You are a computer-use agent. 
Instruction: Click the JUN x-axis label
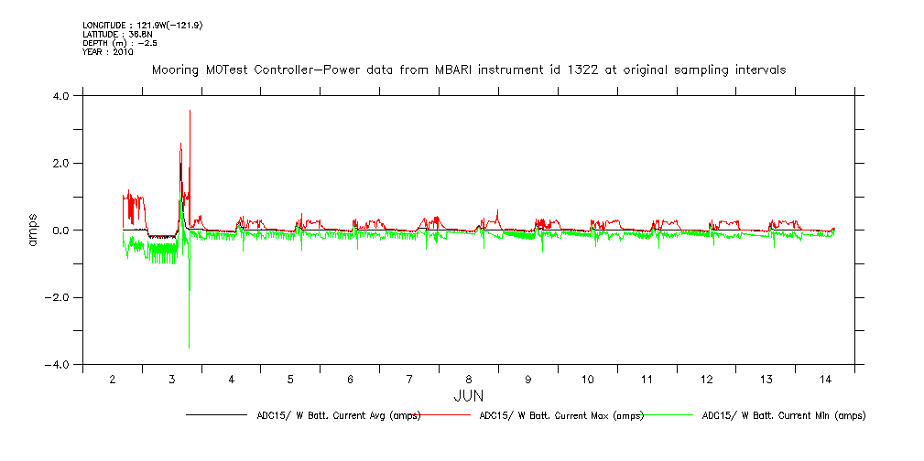(469, 396)
